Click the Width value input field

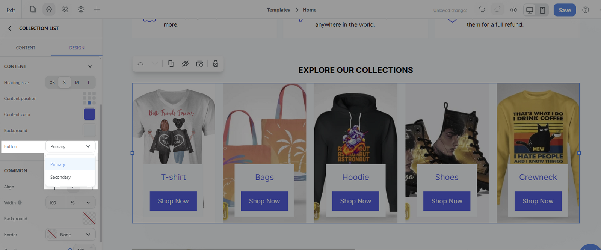tap(56, 203)
